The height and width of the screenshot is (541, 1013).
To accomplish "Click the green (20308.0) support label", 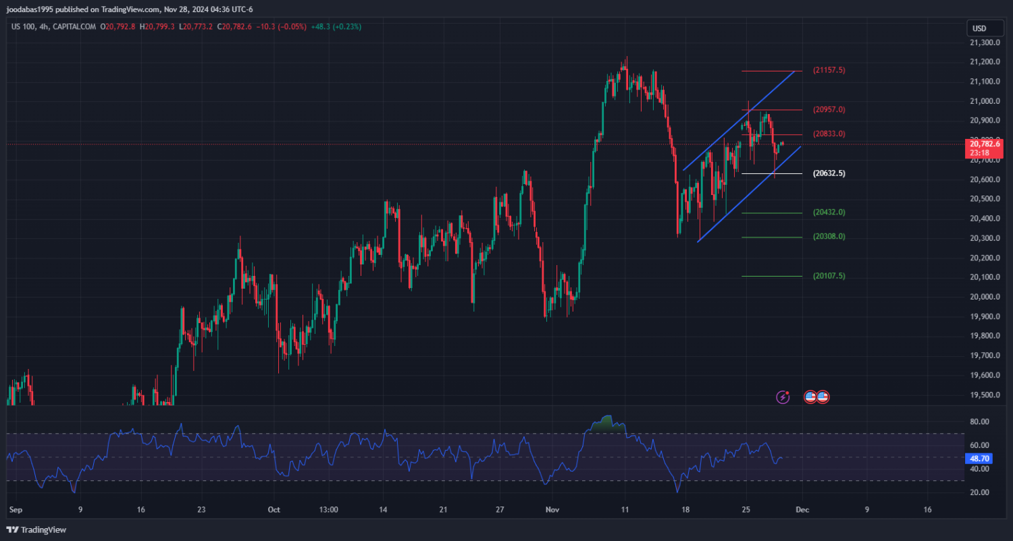I will (x=829, y=236).
